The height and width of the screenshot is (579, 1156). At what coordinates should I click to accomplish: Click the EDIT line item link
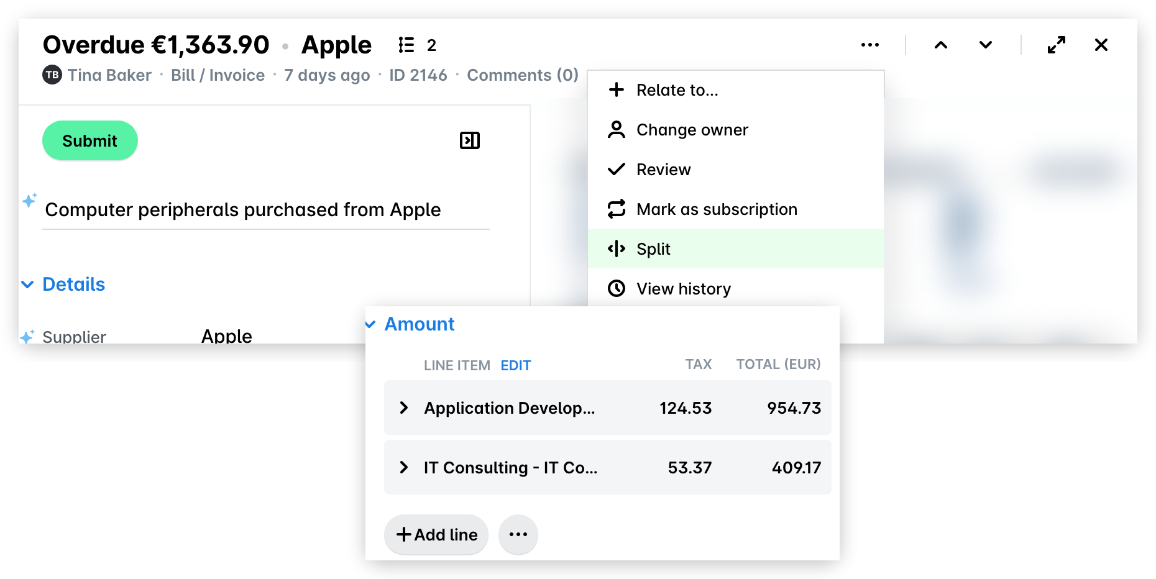[516, 365]
